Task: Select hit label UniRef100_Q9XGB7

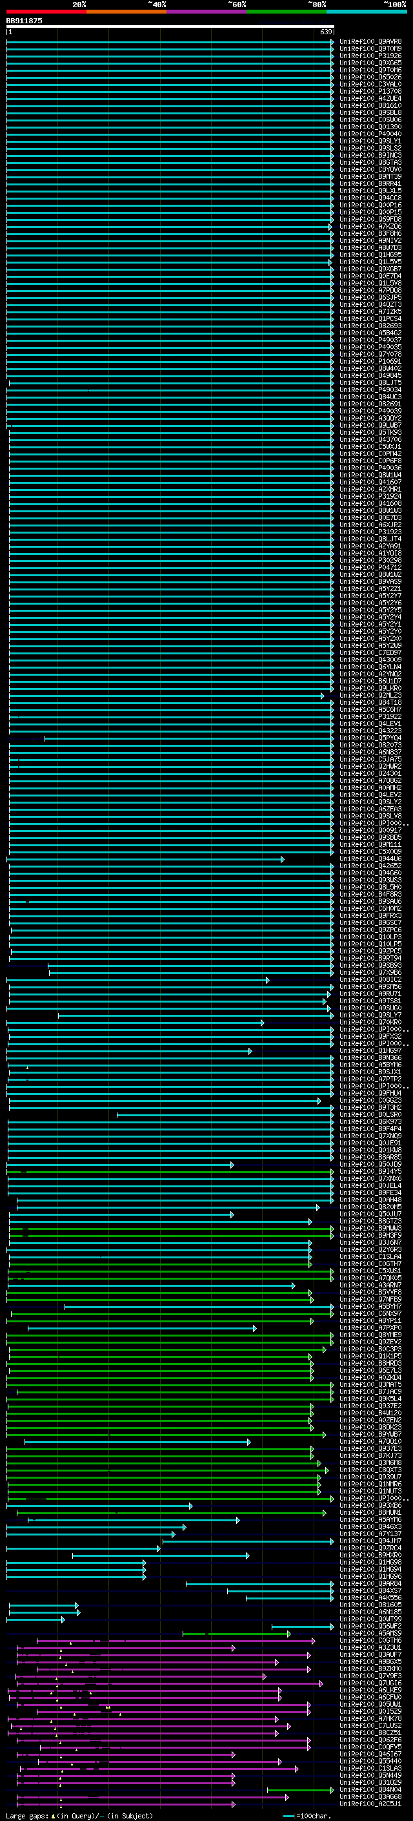Action: pyautogui.click(x=370, y=269)
